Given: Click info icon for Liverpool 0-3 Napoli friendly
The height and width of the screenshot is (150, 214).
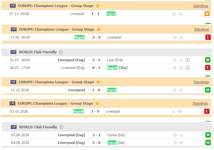Looking at the screenshot, I should pyautogui.click(x=188, y=68).
